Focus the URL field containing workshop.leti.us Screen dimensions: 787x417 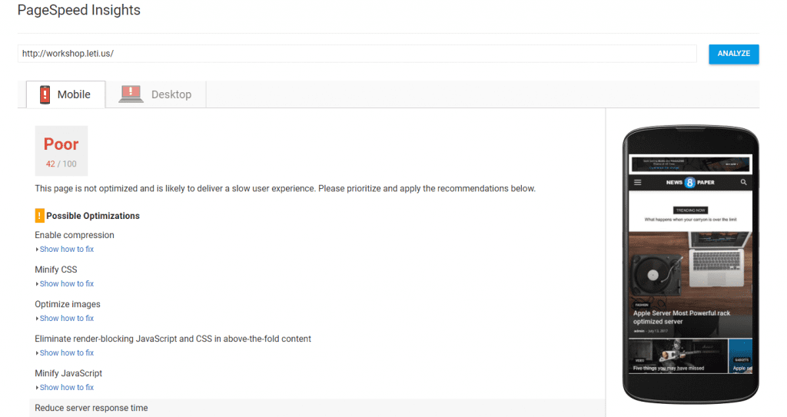point(357,54)
